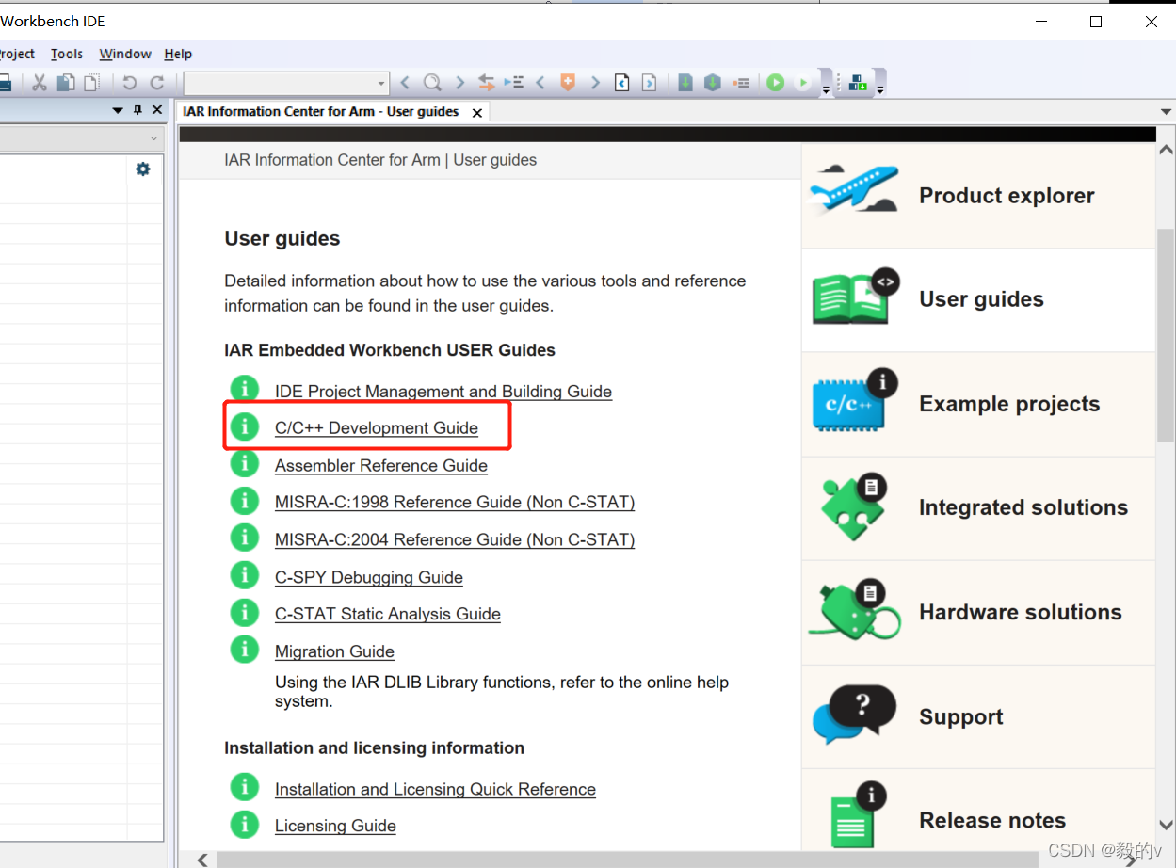
Task: Click the green chip toolbar icon
Action: tap(858, 83)
